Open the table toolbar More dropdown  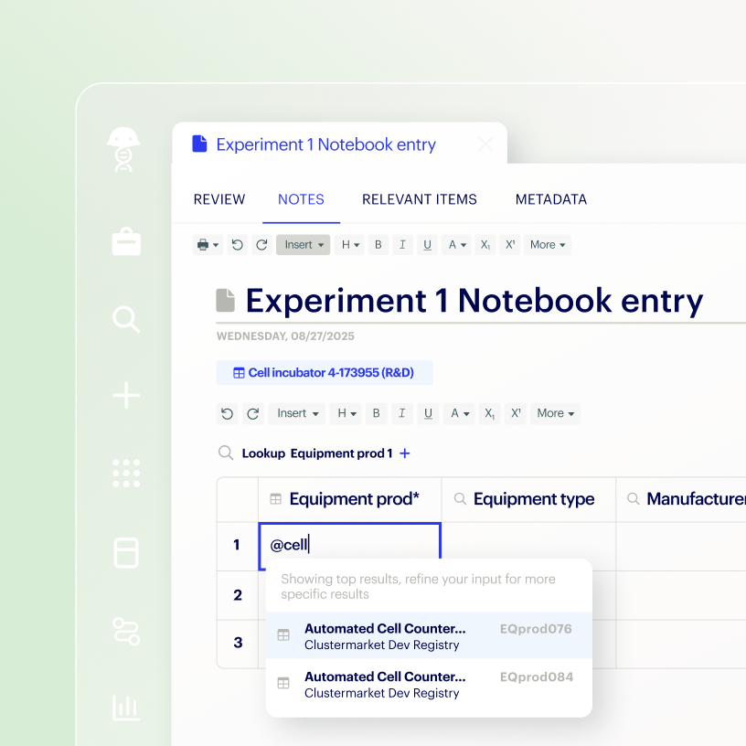click(x=555, y=413)
